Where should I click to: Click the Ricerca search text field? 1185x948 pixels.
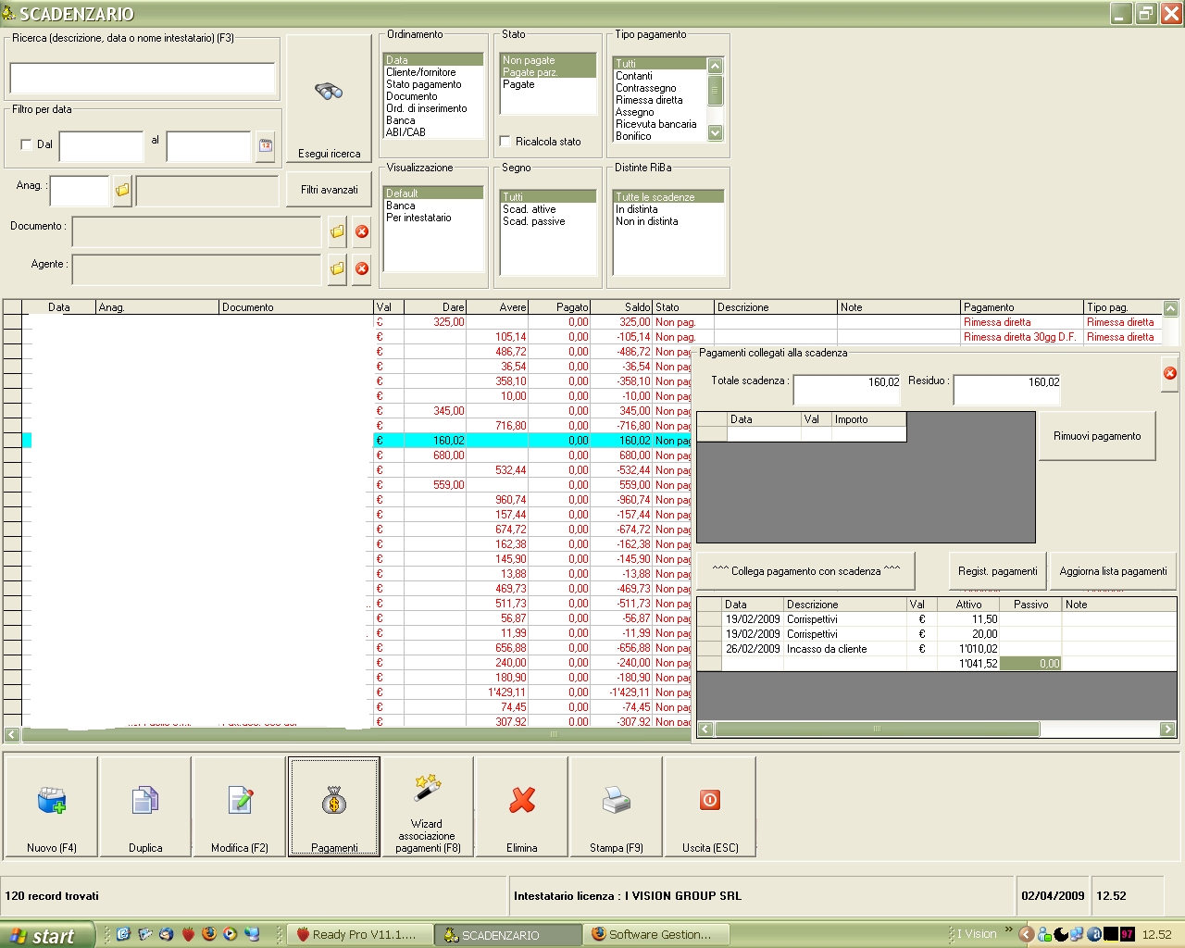point(143,79)
